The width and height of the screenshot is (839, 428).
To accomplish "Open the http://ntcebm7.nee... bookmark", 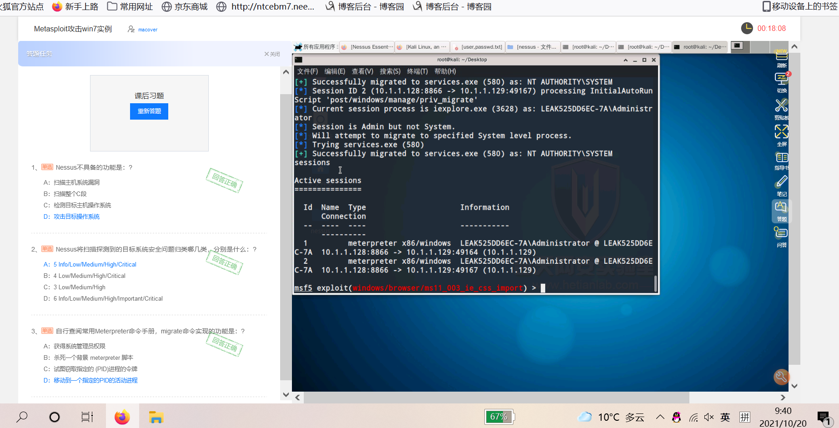I will coord(266,6).
